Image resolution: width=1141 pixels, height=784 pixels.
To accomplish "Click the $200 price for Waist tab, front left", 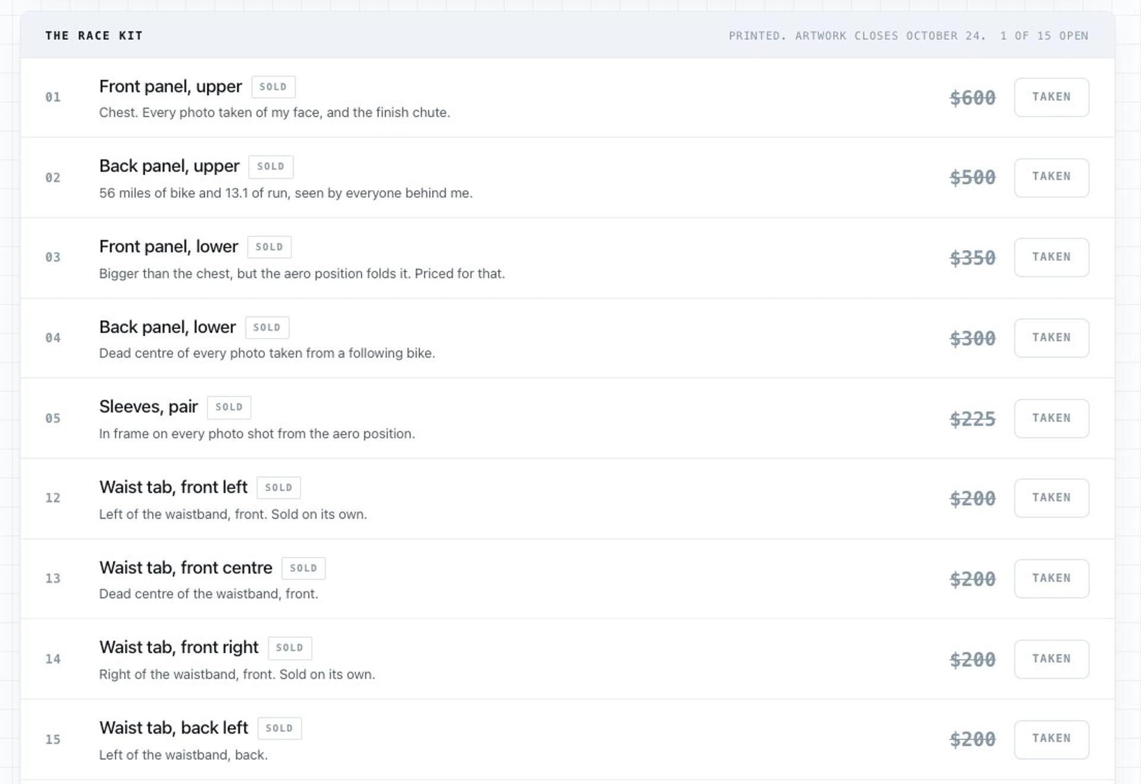I will (x=973, y=498).
